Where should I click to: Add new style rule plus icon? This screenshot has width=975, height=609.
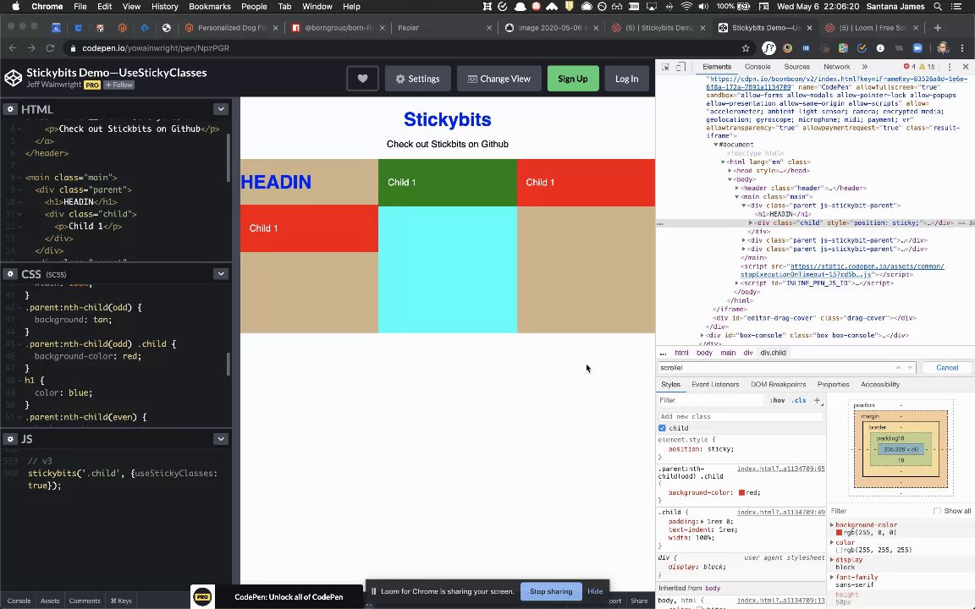pos(817,400)
